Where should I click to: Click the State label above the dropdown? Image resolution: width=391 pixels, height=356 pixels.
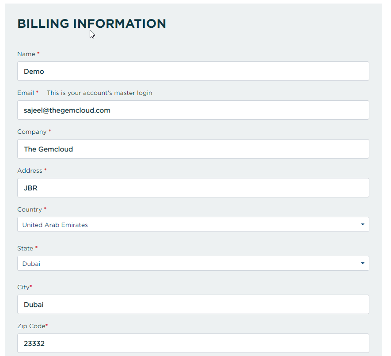click(x=25, y=249)
